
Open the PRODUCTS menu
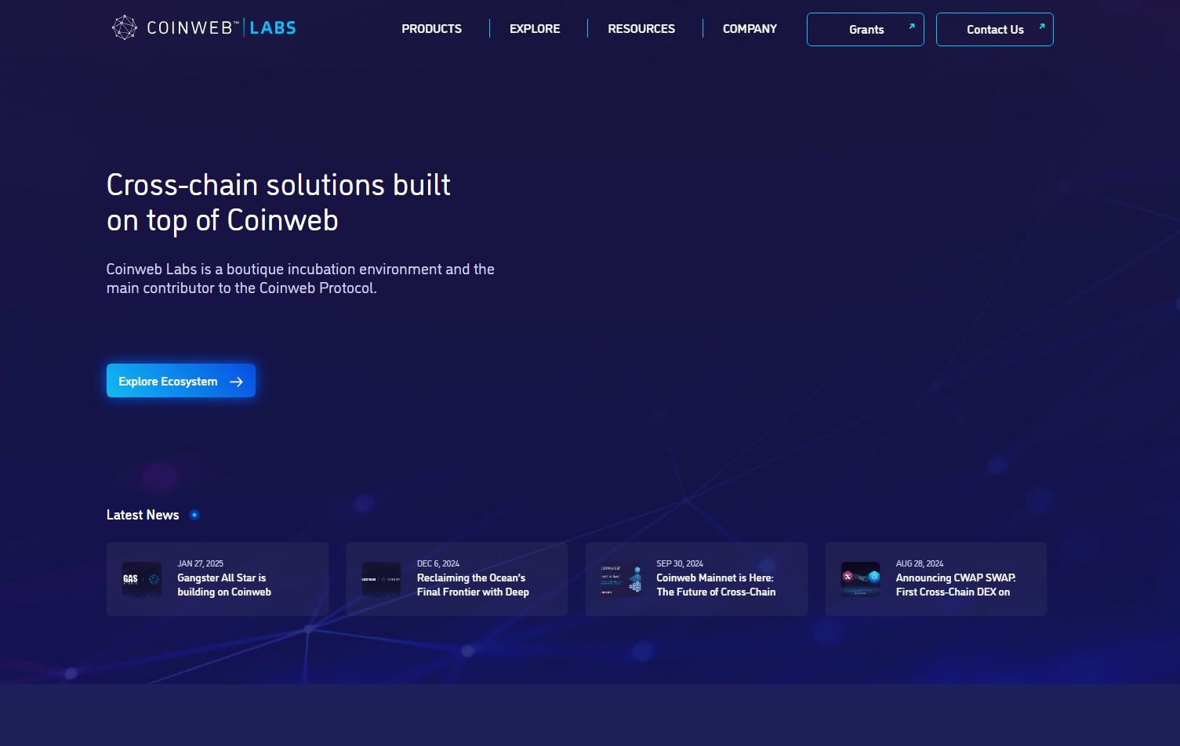pyautogui.click(x=431, y=29)
